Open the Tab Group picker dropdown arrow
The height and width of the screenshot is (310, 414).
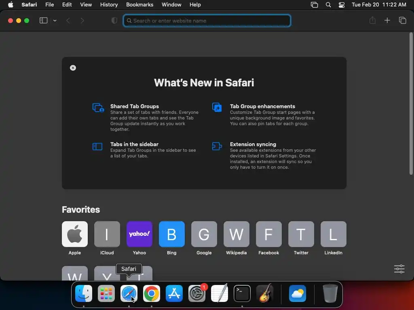coord(55,21)
